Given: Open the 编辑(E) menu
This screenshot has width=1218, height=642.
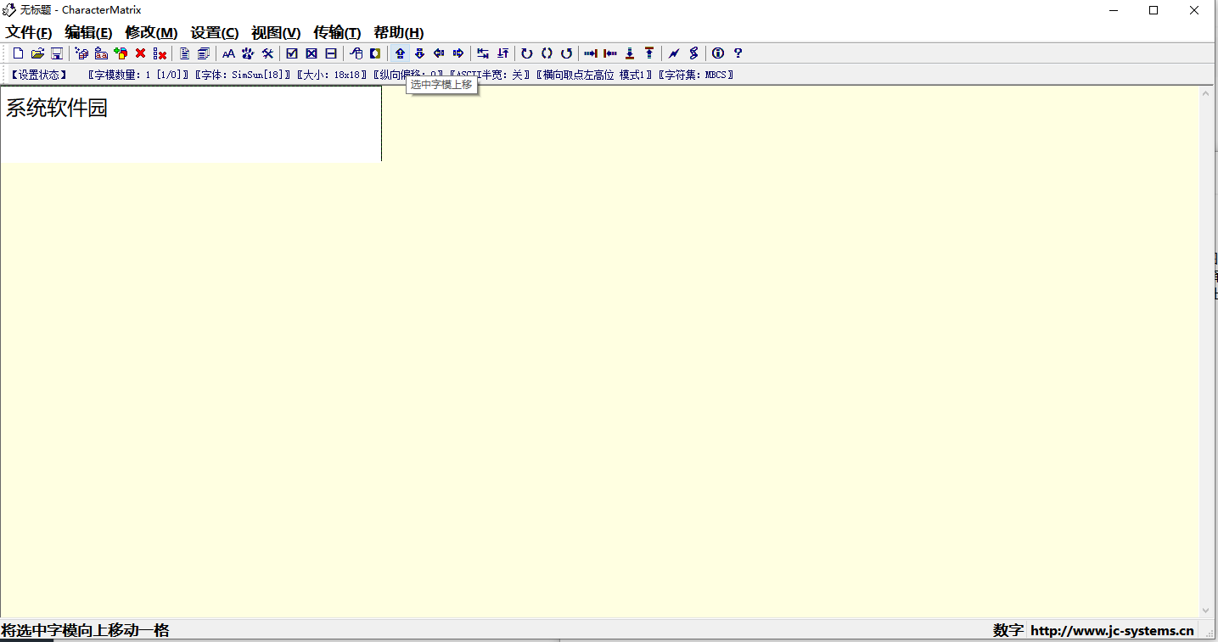Looking at the screenshot, I should [x=88, y=33].
